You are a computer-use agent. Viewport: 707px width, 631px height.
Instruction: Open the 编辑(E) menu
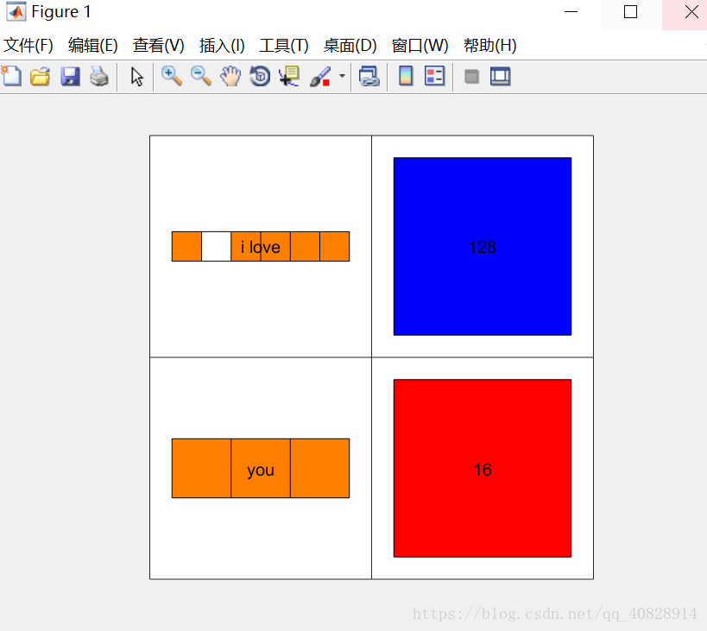point(93,46)
